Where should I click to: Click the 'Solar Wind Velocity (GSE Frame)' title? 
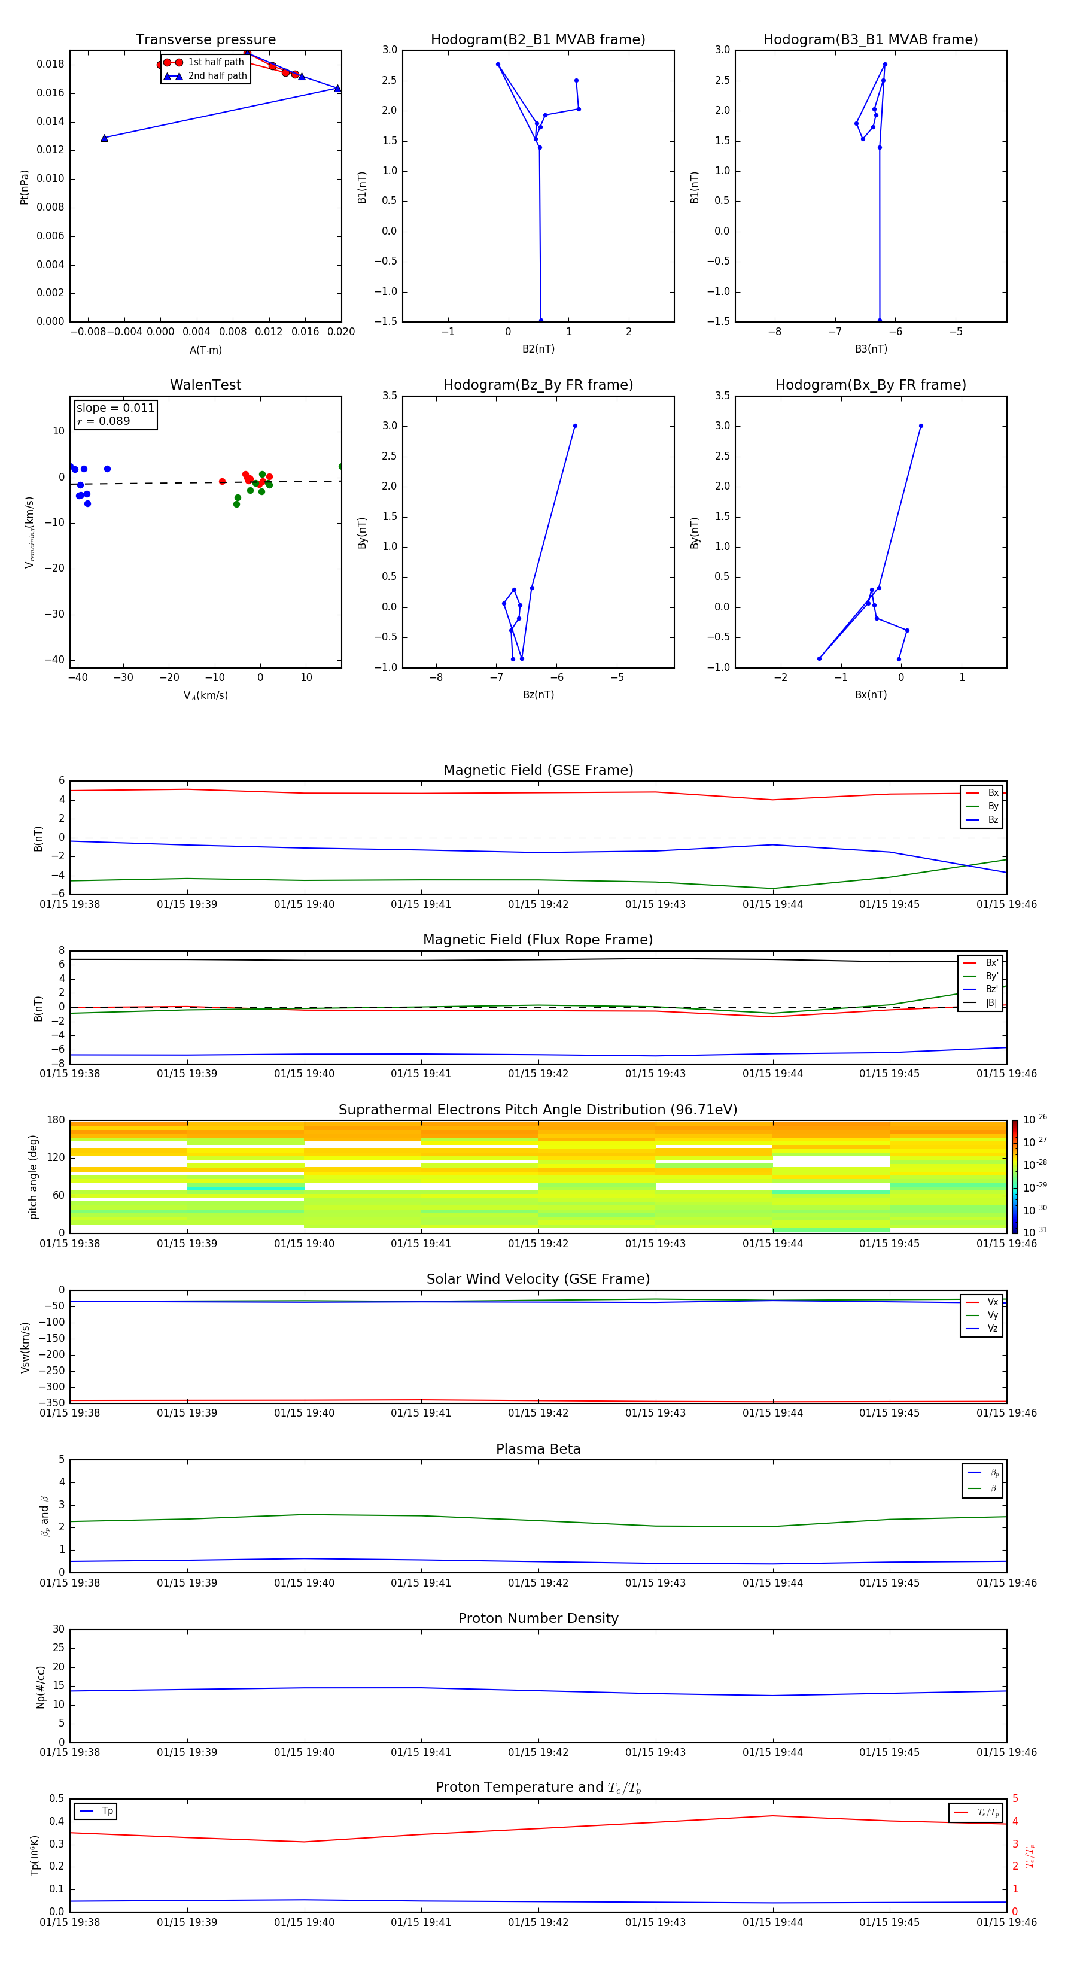538,1279
